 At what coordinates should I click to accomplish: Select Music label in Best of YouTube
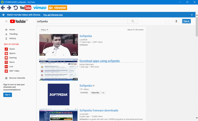[x=12, y=49]
